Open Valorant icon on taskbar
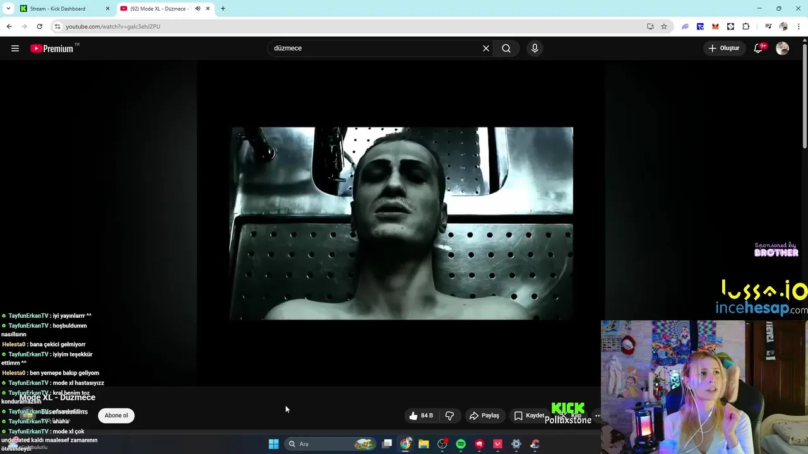Viewport: 808px width, 454px height. click(497, 444)
